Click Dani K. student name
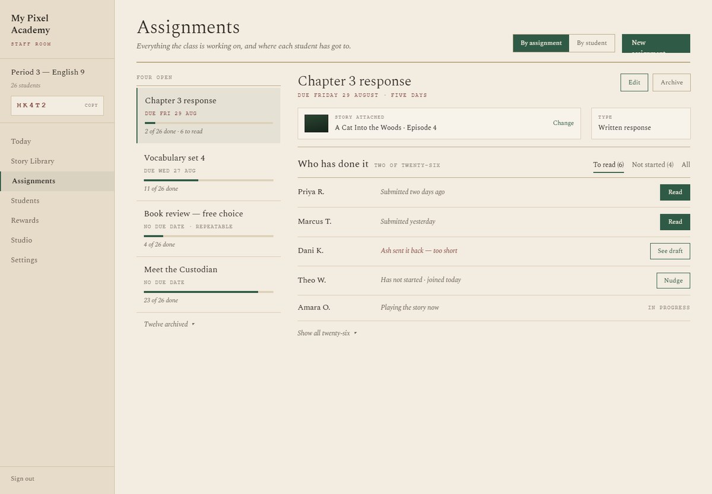 point(310,251)
